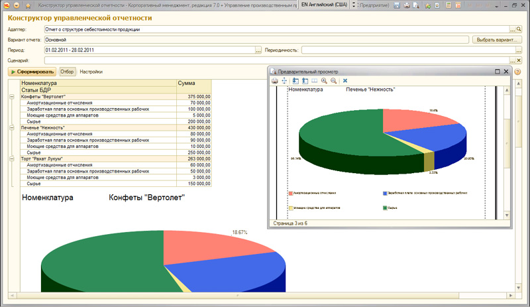Open the small toolbar dropdown arrow at top right

pos(496,6)
